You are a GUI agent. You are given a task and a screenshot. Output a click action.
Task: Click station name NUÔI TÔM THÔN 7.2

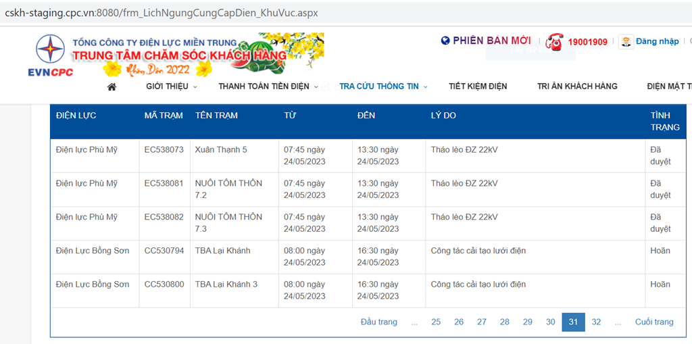click(x=228, y=189)
